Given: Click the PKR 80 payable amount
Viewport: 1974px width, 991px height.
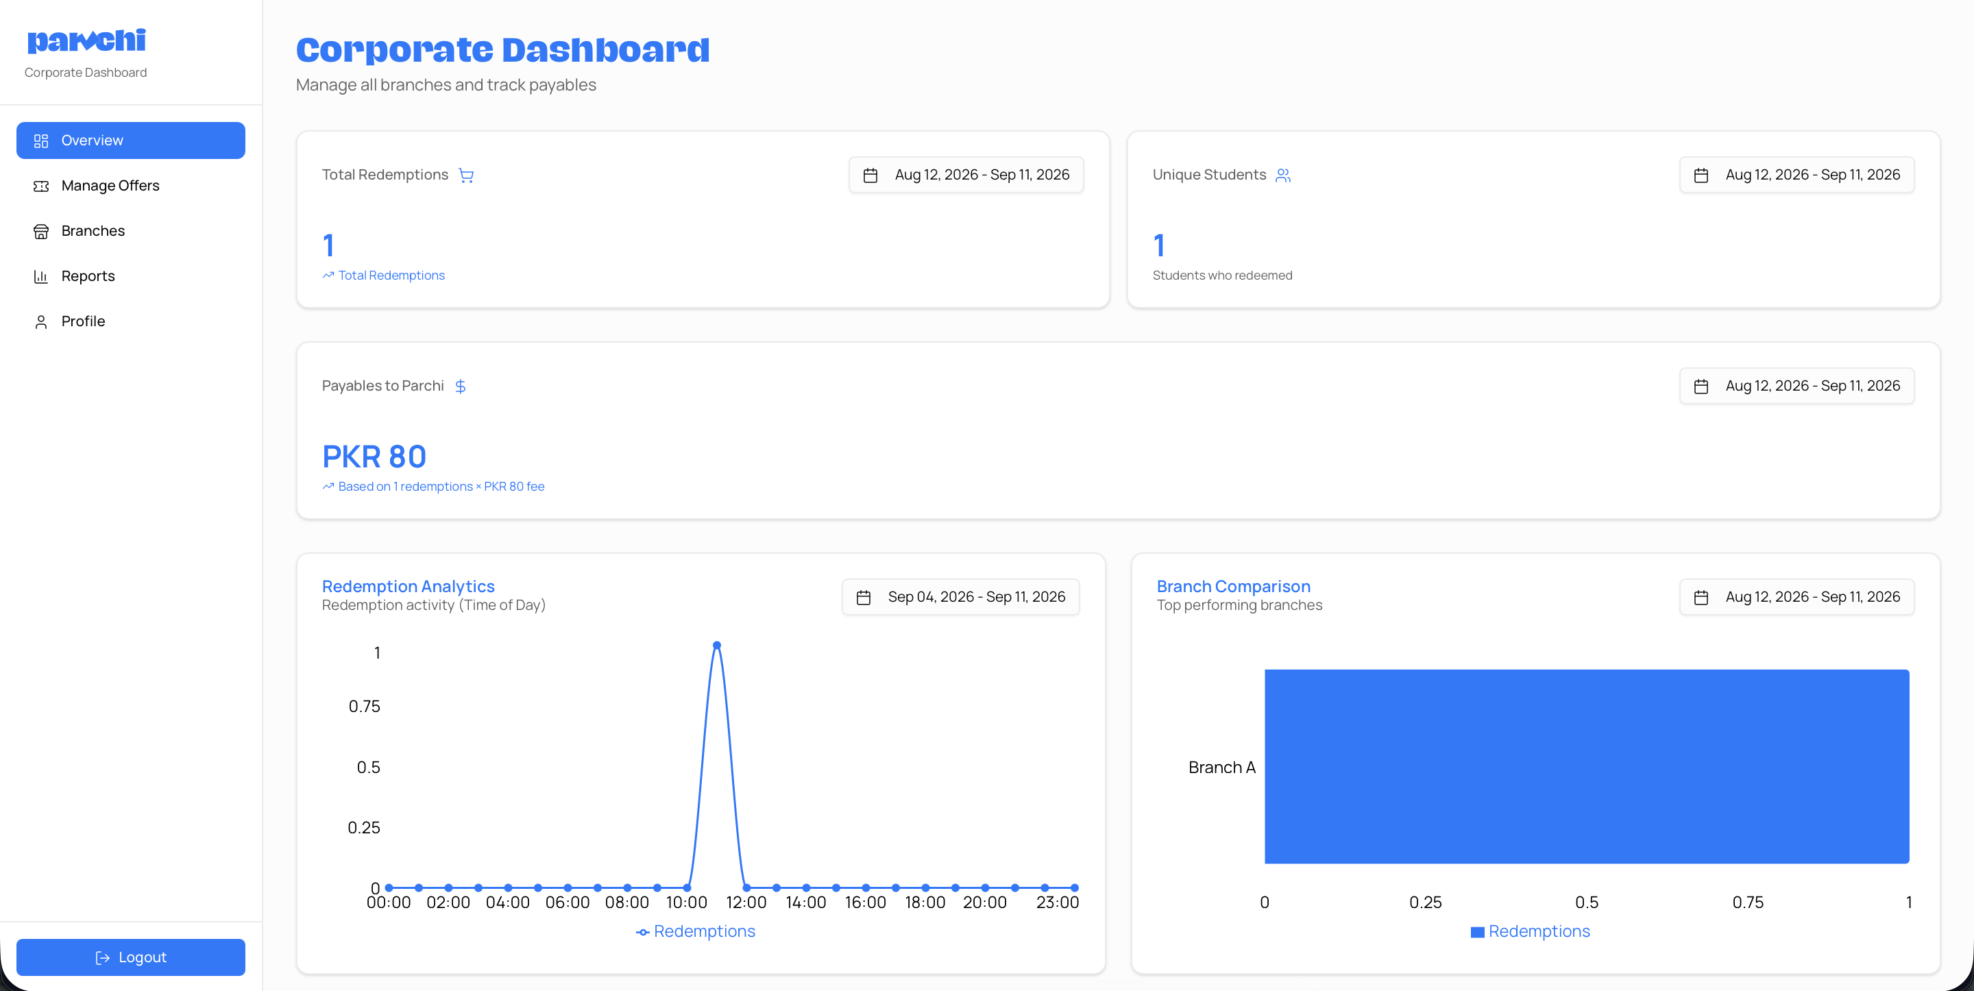Looking at the screenshot, I should (x=374, y=457).
